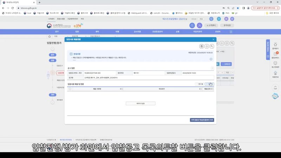Image resolution: width=281 pixels, height=158 pixels.
Task: Click the 행추가 button under the cursor
Action: click(209, 84)
